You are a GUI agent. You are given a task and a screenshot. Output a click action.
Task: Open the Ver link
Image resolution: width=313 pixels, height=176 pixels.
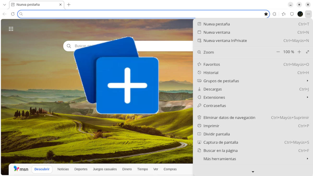[156, 169]
